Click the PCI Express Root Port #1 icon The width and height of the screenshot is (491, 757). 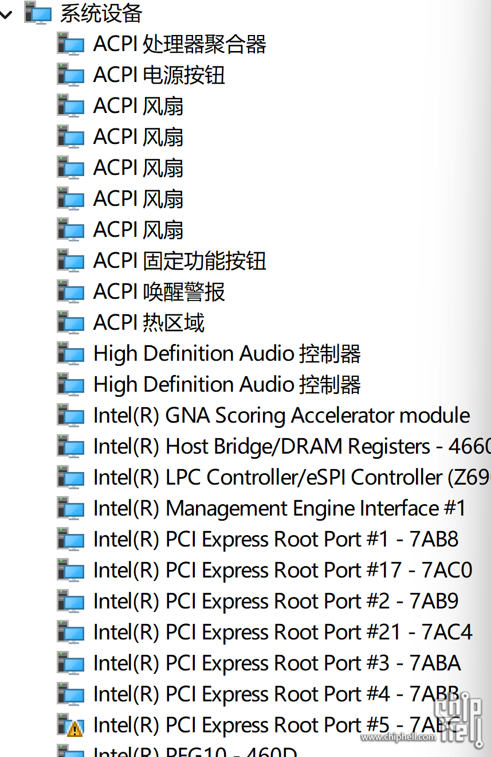tap(71, 540)
